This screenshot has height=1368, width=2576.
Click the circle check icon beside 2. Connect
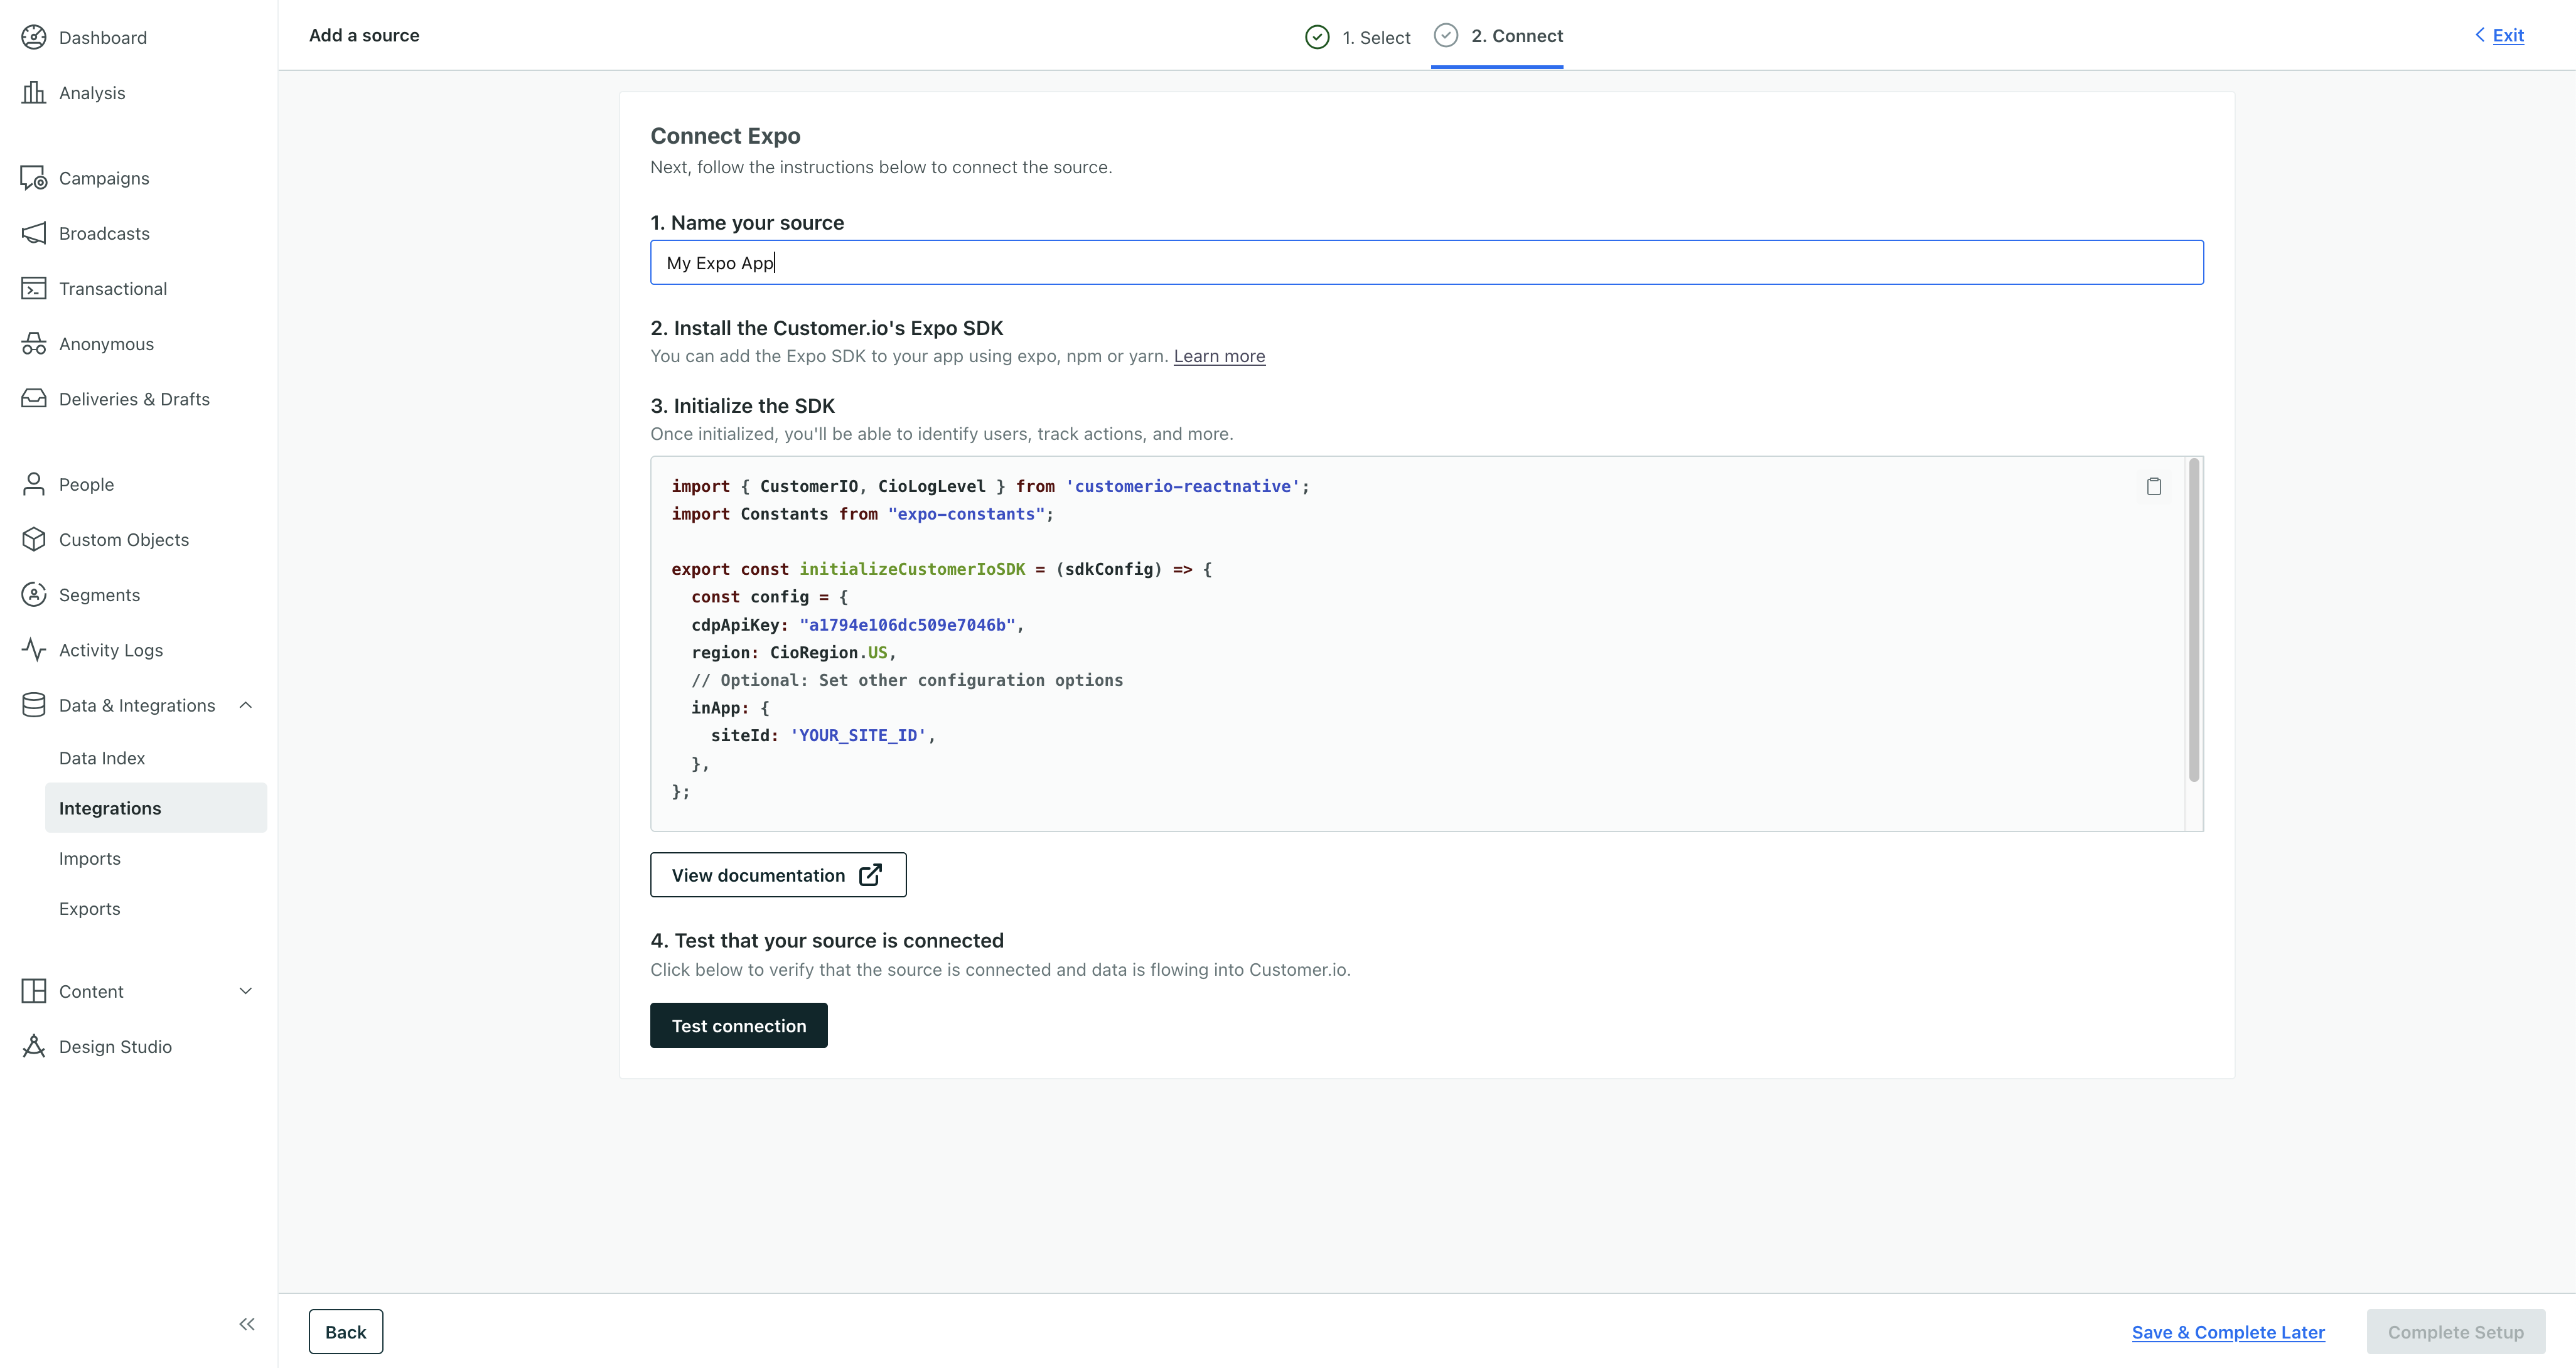tap(1446, 35)
